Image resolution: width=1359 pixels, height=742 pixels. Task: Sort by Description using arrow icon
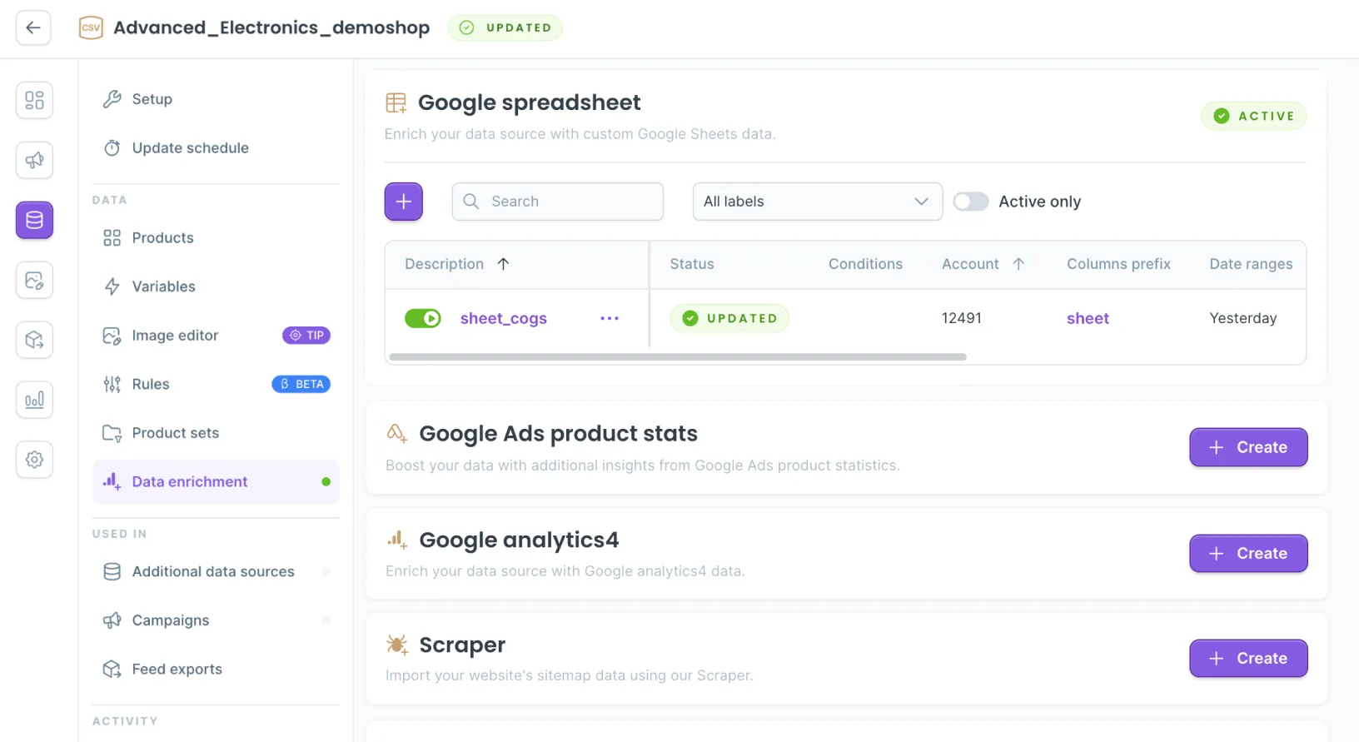click(x=503, y=264)
